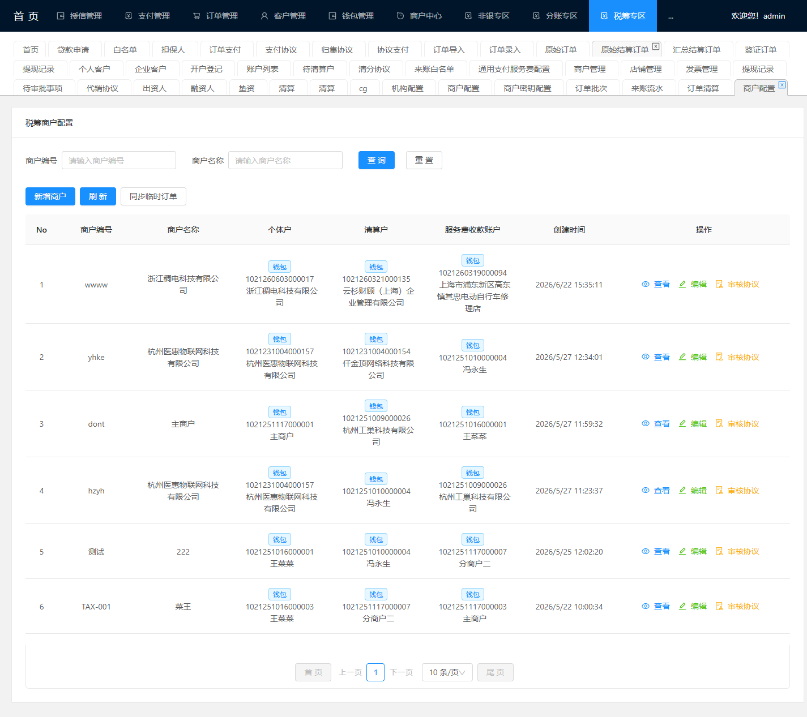The image size is (807, 717).
Task: Open the 10 条/页 page size dropdown
Action: (447, 672)
